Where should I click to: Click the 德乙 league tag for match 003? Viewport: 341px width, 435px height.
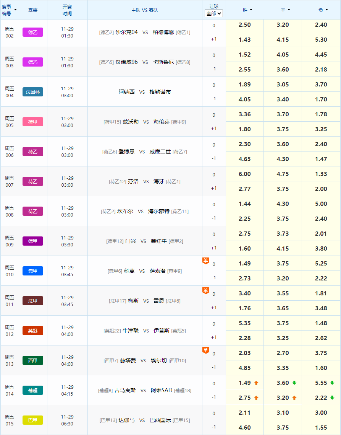point(33,62)
